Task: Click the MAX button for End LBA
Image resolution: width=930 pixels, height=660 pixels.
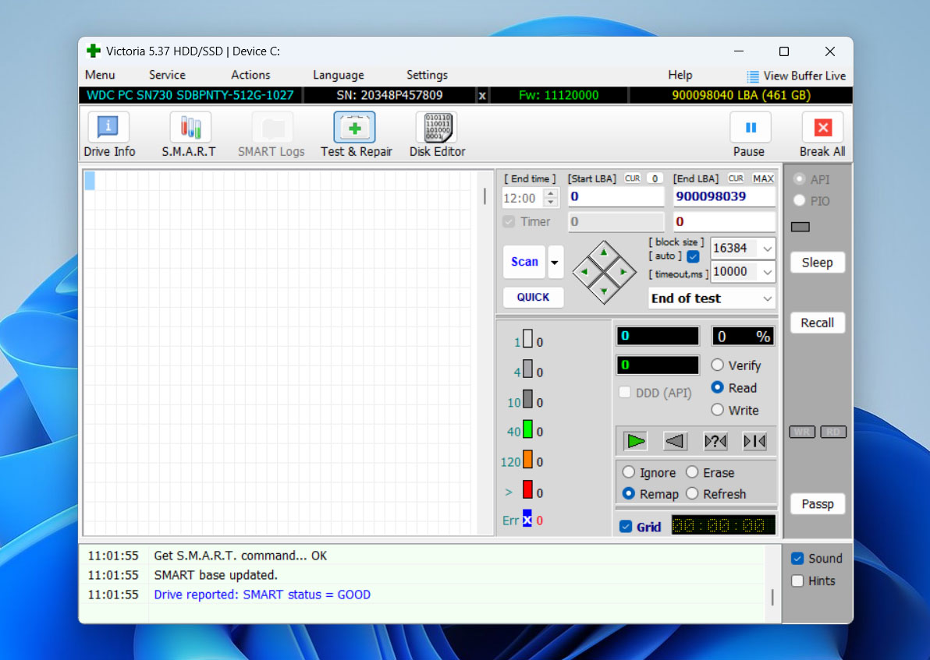Action: point(763,178)
